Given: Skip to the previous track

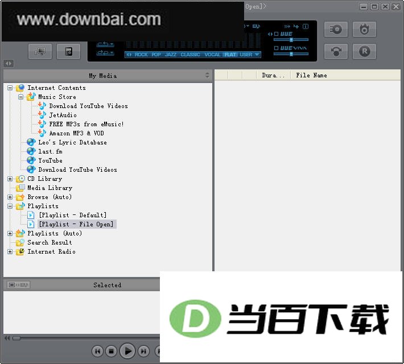Looking at the screenshot, I should pyautogui.click(x=97, y=351).
